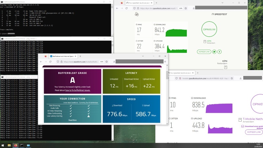The image size is (263, 148).
Task: Open a new tab in T-Mobile speedtest window
Action: 198,73
